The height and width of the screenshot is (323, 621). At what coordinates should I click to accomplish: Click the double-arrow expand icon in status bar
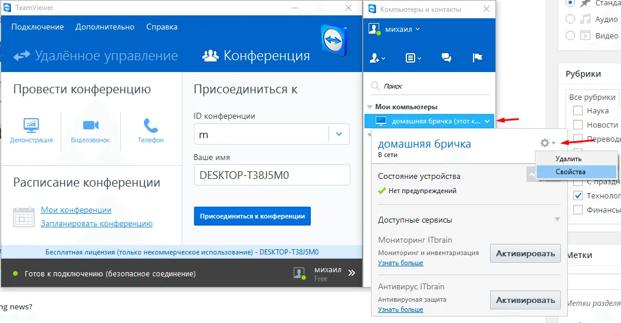(351, 273)
